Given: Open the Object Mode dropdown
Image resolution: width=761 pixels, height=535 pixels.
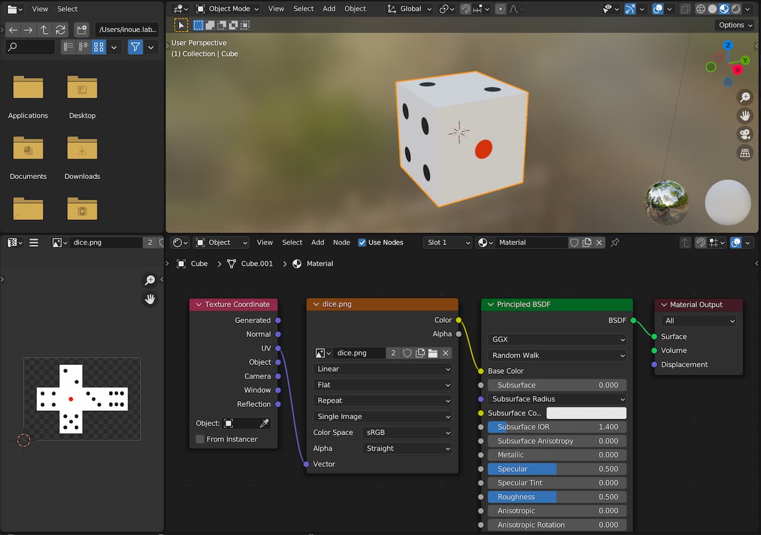Looking at the screenshot, I should pos(228,9).
